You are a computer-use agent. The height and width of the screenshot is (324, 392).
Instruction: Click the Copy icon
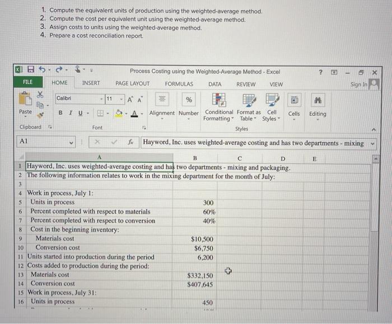[x=40, y=105]
